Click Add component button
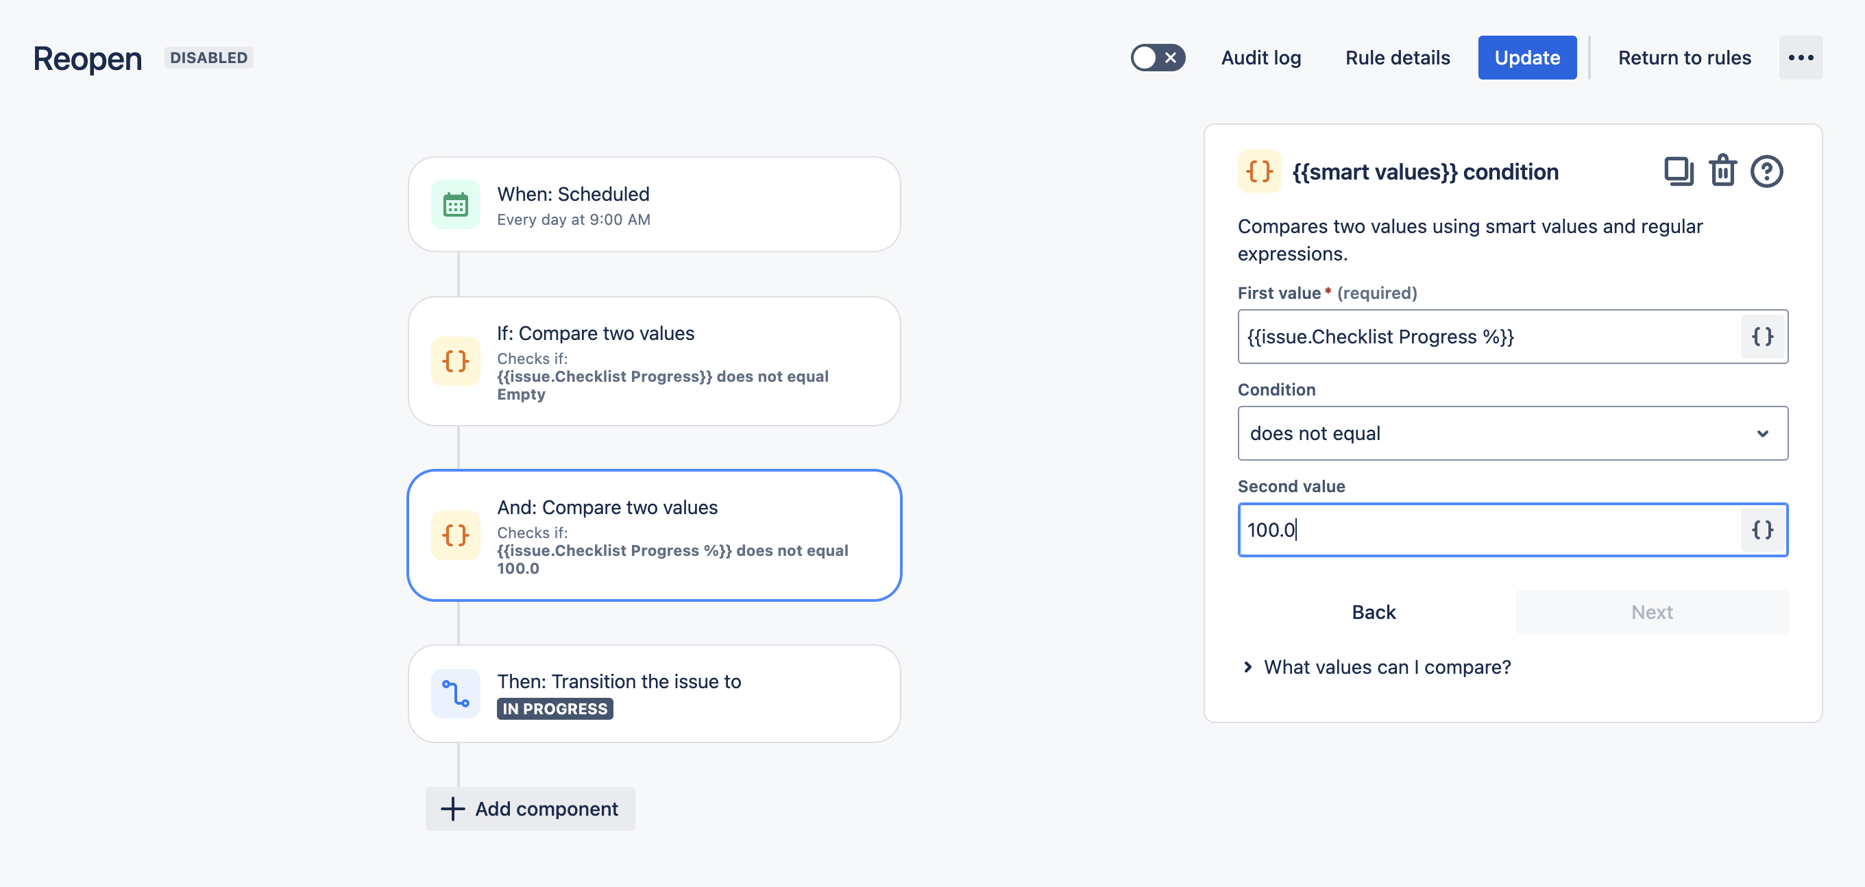The height and width of the screenshot is (887, 1865). [530, 809]
